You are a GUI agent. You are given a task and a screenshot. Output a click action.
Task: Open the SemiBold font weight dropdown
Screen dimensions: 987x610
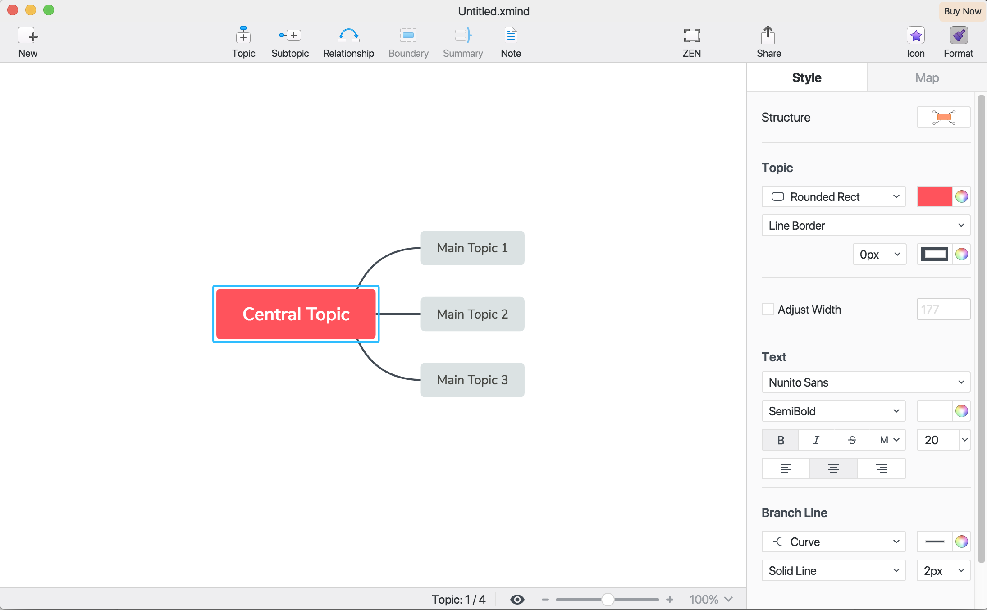833,411
